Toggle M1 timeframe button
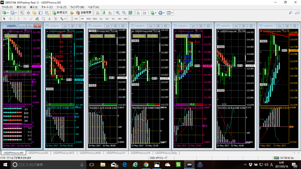Image resolution: width=301 pixels, height=169 pixels. pyautogui.click(x=76, y=19)
